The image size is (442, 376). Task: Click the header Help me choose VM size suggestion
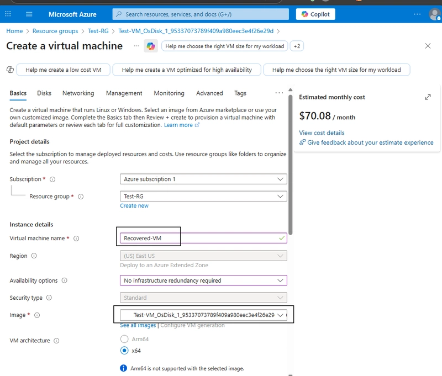click(224, 46)
